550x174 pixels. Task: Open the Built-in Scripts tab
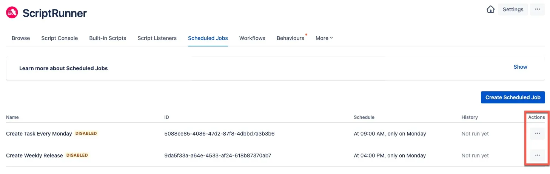(108, 38)
